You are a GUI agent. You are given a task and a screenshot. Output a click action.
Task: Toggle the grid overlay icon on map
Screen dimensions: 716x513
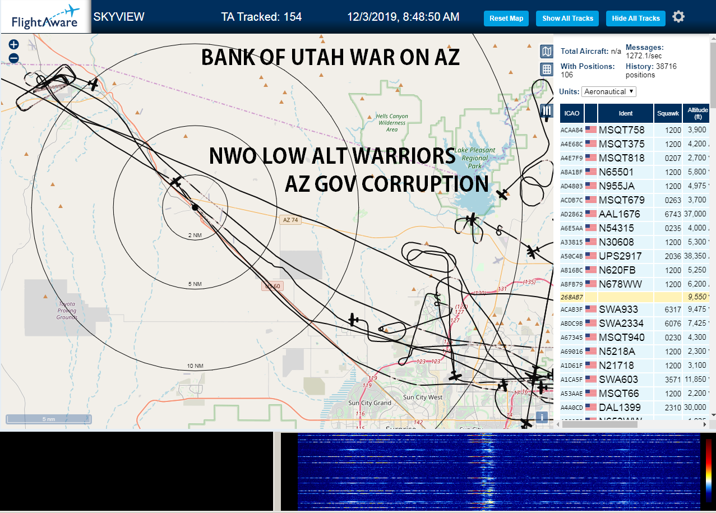click(x=546, y=70)
